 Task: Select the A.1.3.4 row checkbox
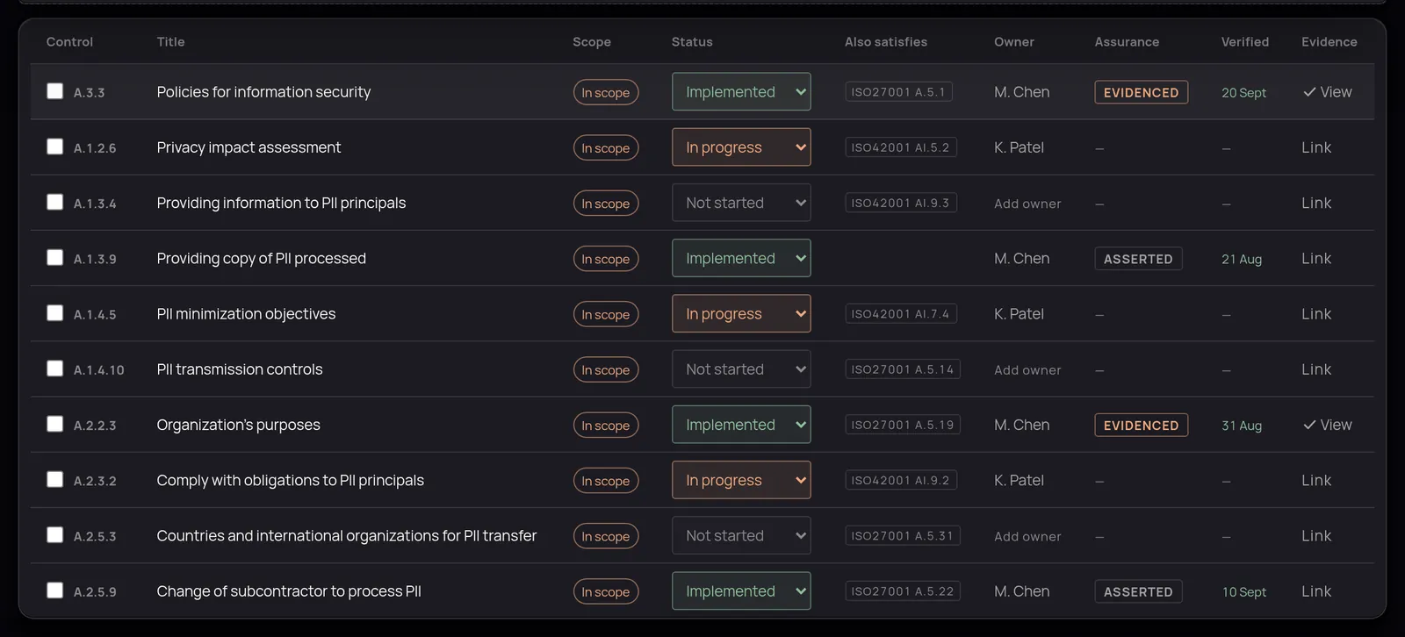[54, 202]
